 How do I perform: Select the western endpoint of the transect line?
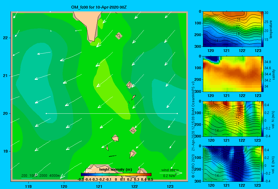coord(46,113)
